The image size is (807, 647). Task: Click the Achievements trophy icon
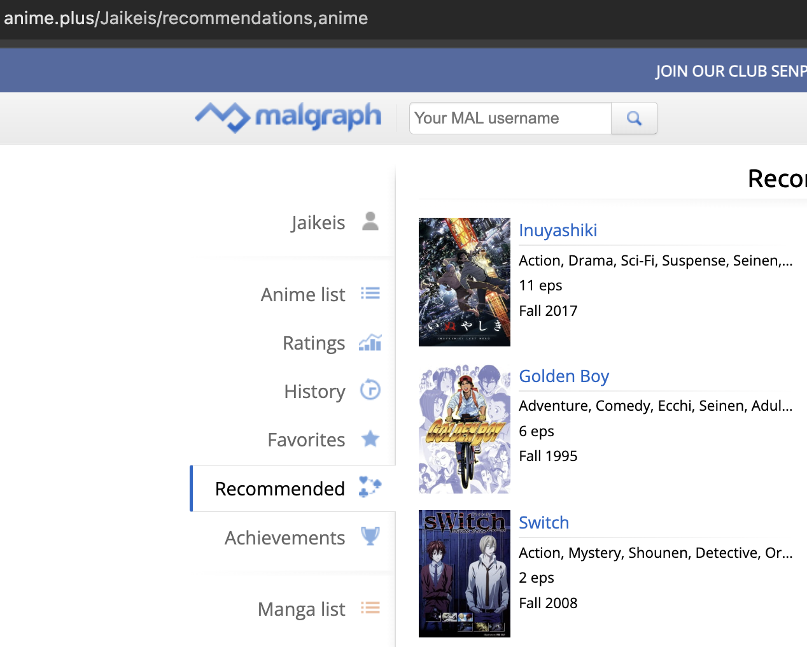tap(370, 536)
